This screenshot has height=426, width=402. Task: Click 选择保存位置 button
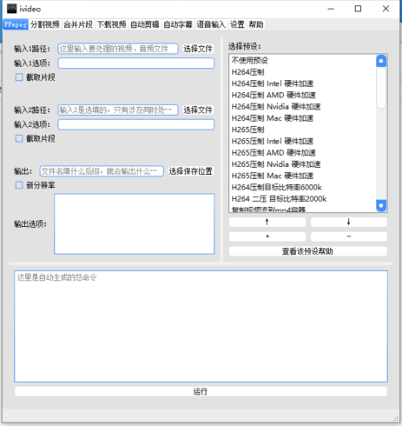(x=191, y=171)
